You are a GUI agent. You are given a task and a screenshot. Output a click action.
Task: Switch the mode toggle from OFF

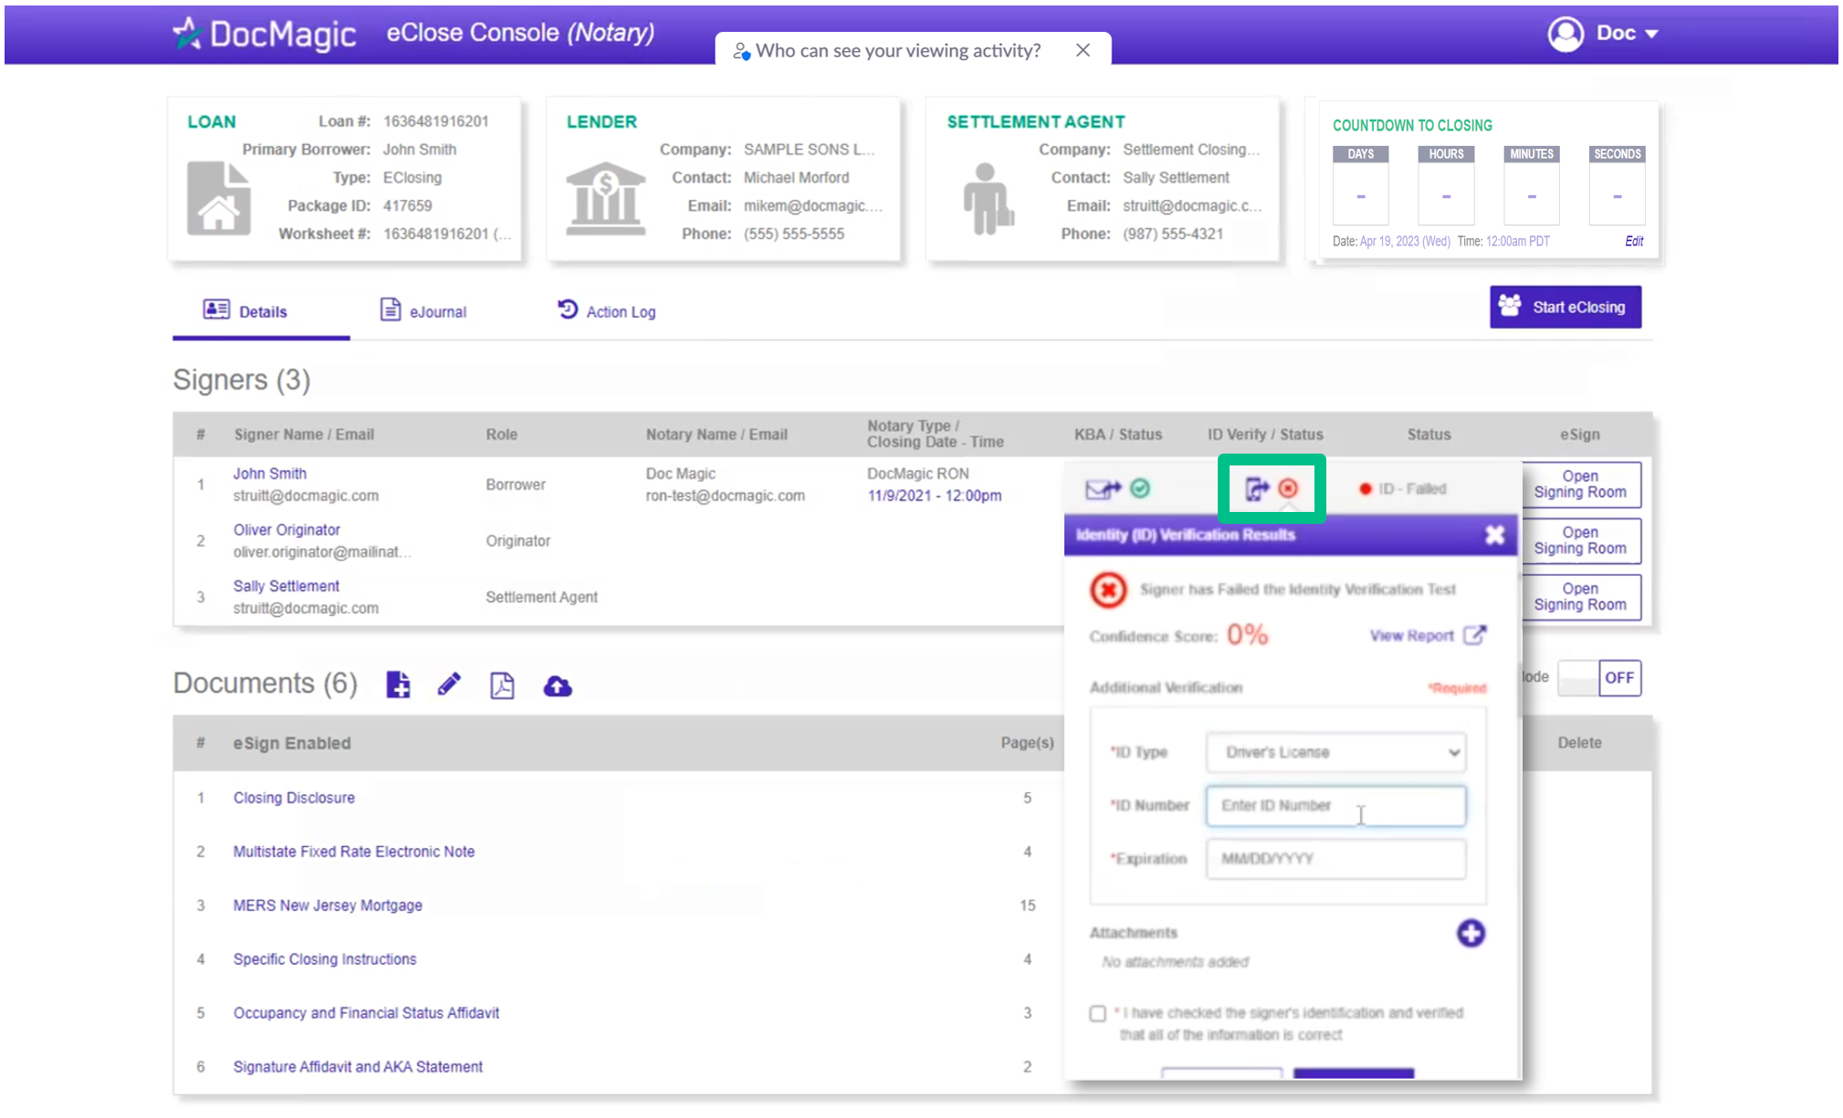point(1599,677)
